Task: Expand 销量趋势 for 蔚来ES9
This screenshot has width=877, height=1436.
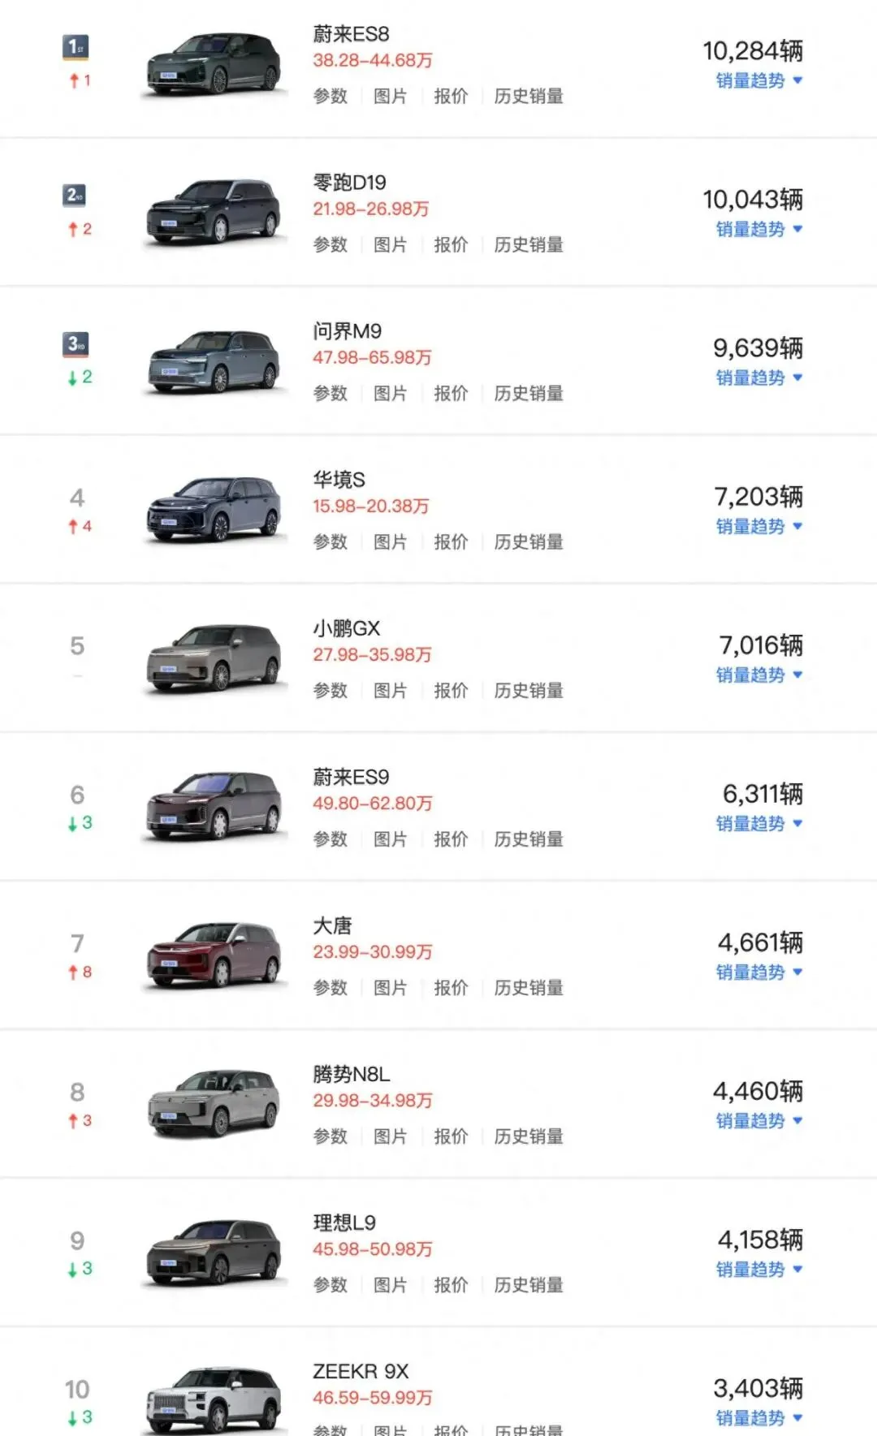Action: pyautogui.click(x=759, y=823)
